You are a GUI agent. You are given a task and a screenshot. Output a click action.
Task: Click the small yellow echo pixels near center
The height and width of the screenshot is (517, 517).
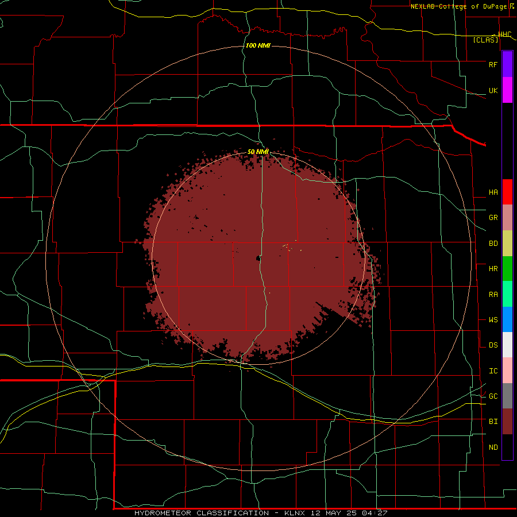pyautogui.click(x=288, y=246)
